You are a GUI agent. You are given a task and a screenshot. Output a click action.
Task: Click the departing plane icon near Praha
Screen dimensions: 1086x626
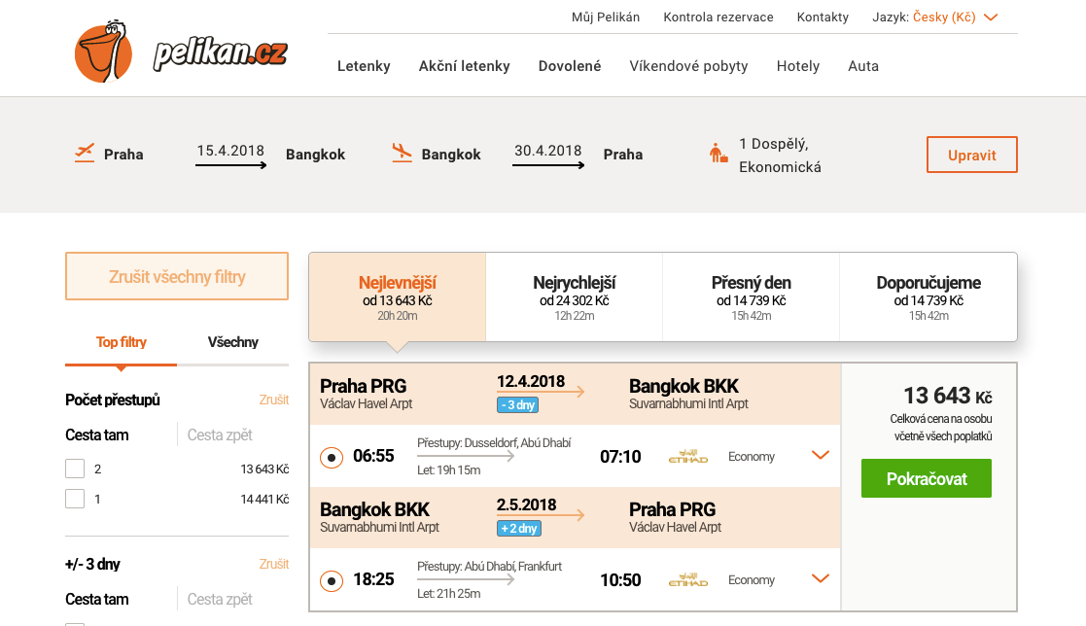tap(85, 153)
